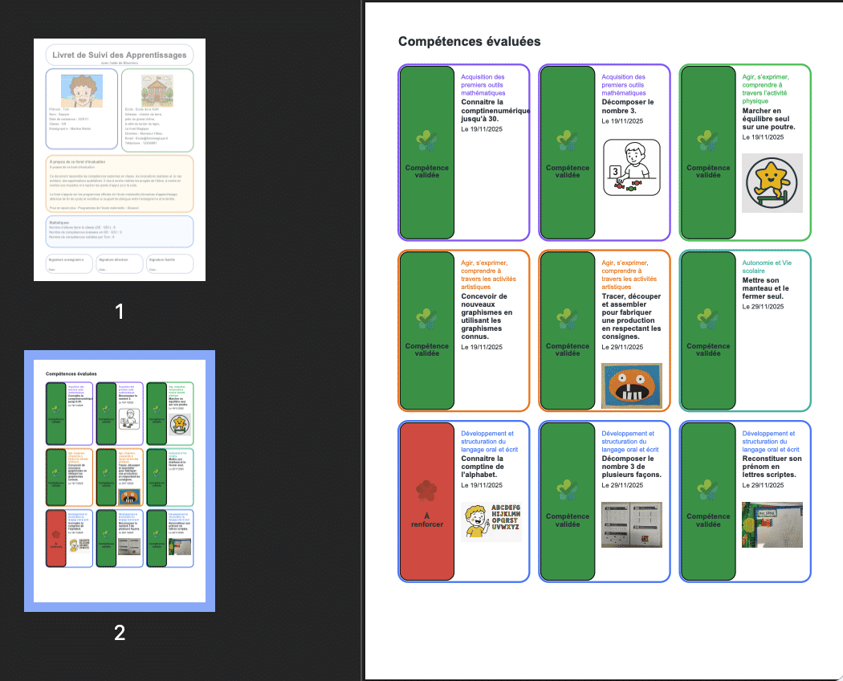Click the title Connaitre la comptine numérique jusqu'à 30

[495, 110]
